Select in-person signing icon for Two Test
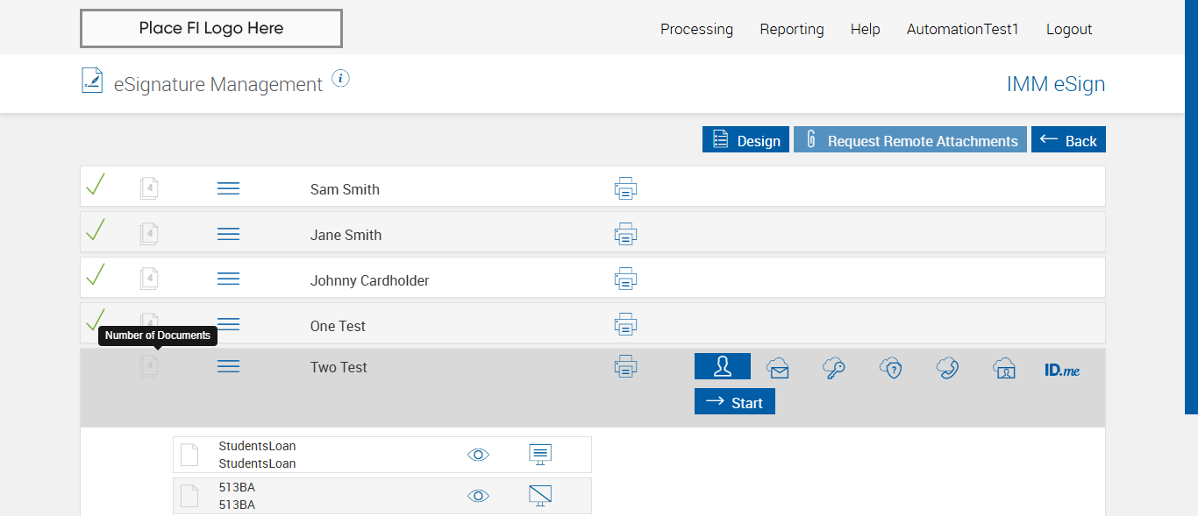This screenshot has width=1198, height=516. point(722,367)
